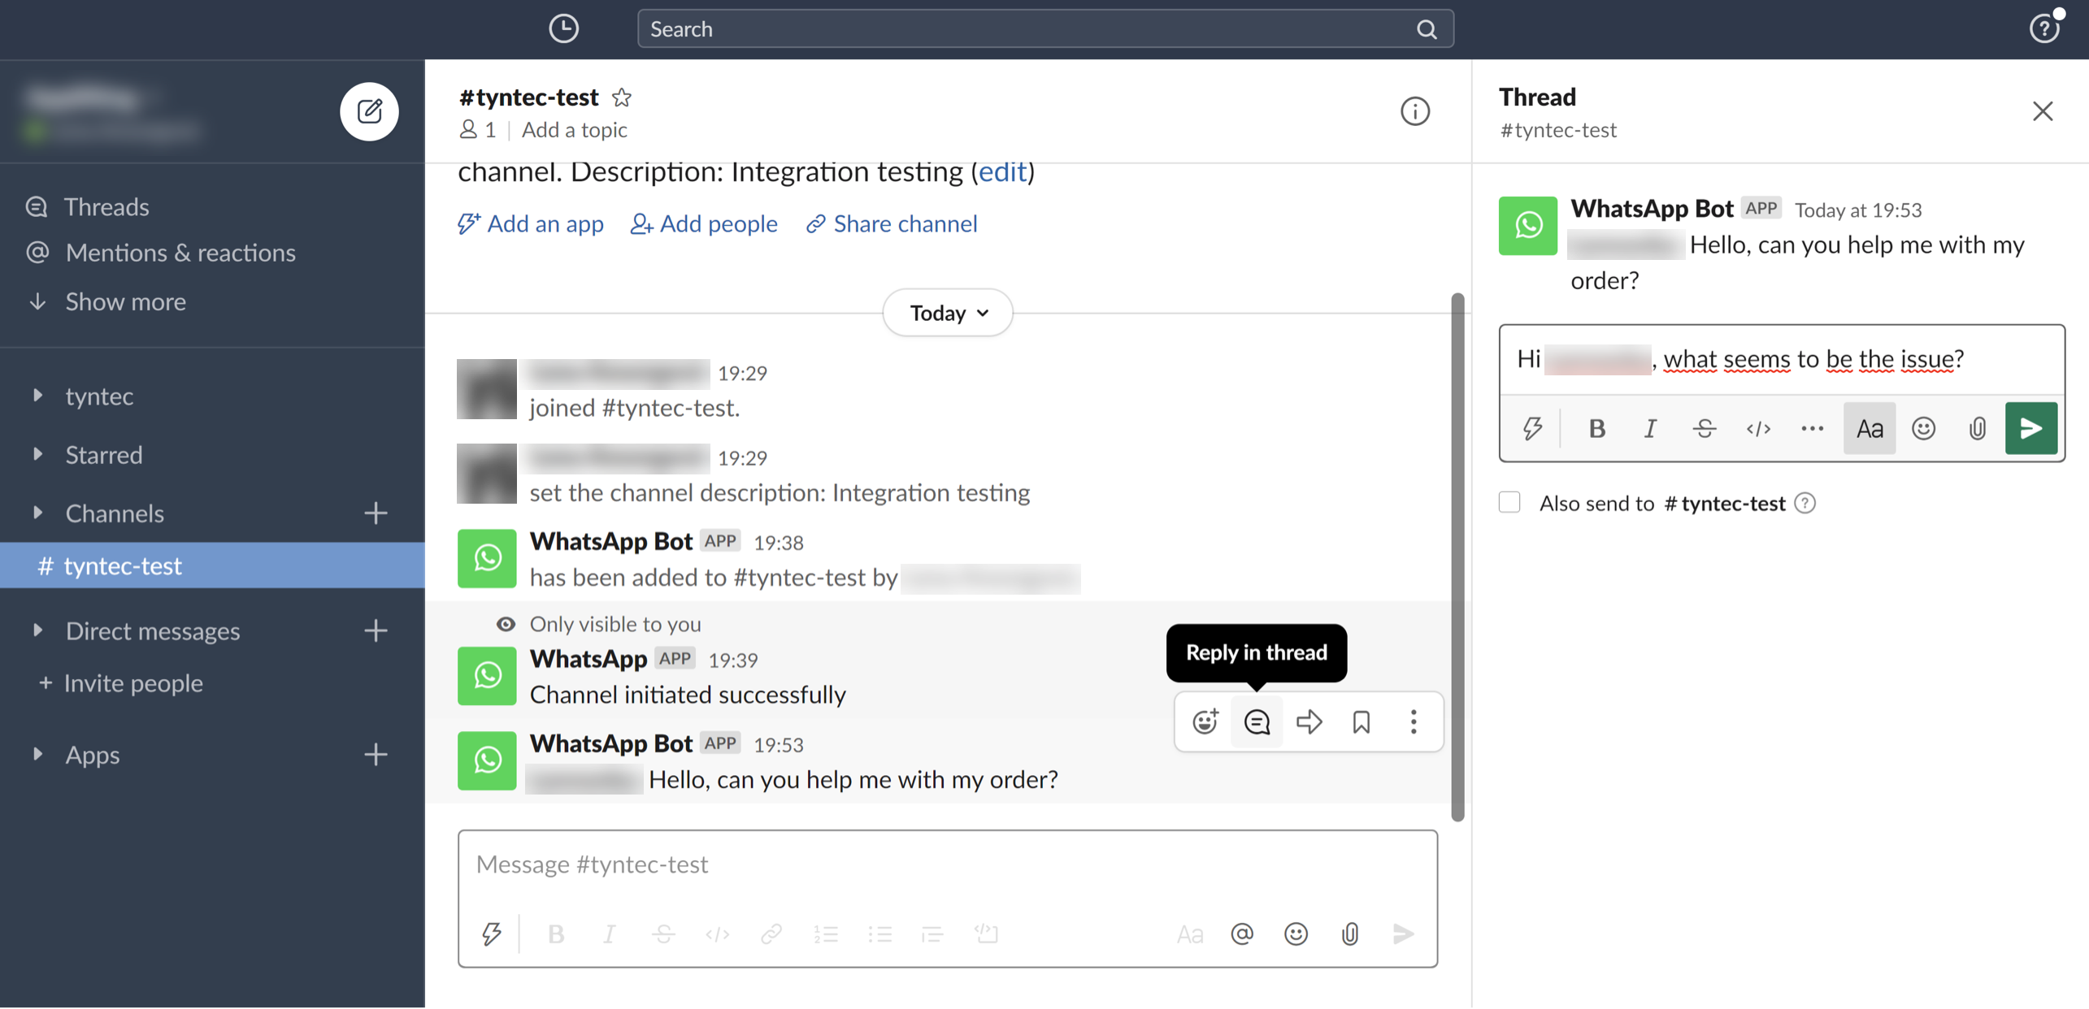The width and height of the screenshot is (2089, 1009).
Task: Apply bold in thread reply box
Action: [1596, 428]
